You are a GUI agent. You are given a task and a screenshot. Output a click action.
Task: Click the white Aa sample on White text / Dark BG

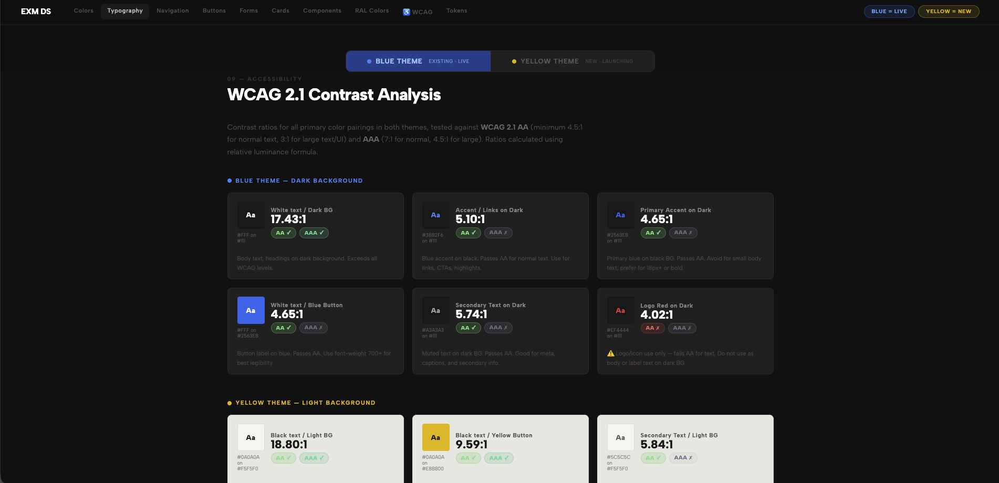251,215
